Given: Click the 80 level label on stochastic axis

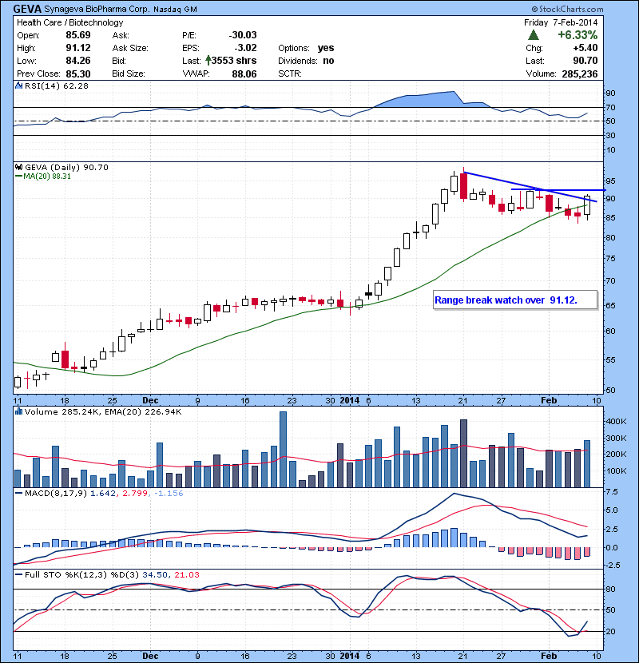Looking at the screenshot, I should coord(610,589).
